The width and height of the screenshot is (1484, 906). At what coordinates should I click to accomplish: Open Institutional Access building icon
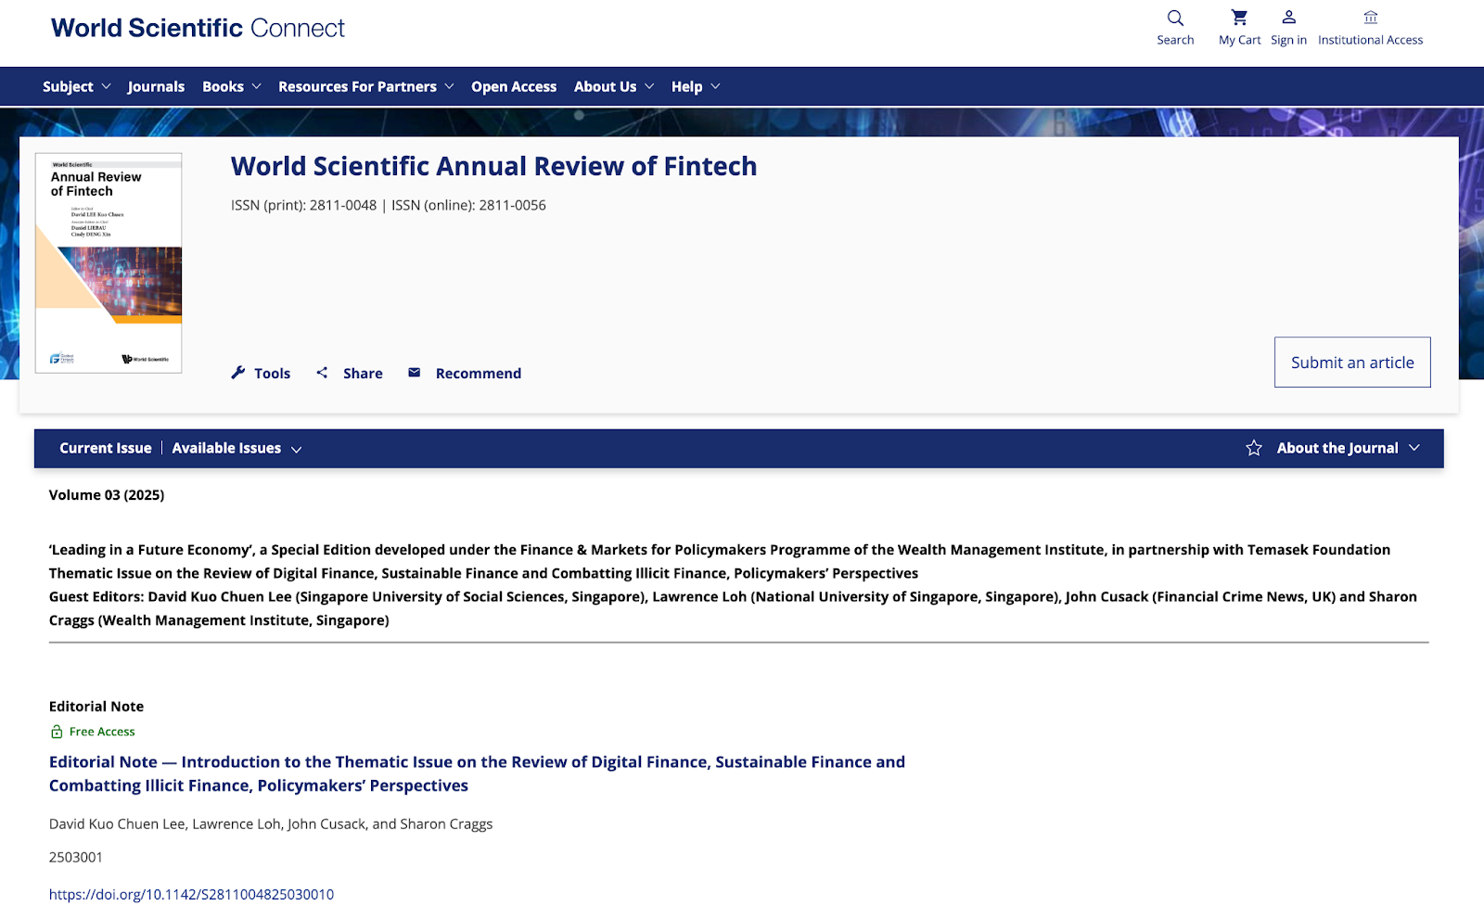click(x=1370, y=19)
